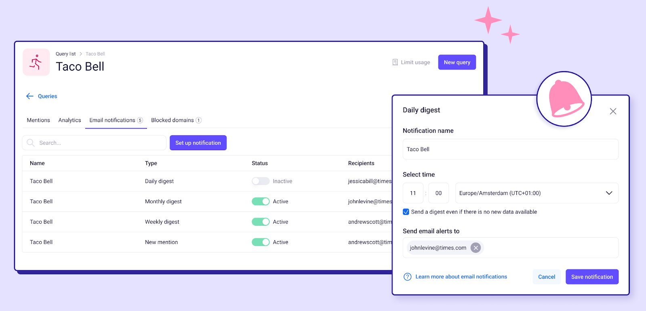Click the Inactive status label
This screenshot has height=311, width=646.
coord(282,181)
